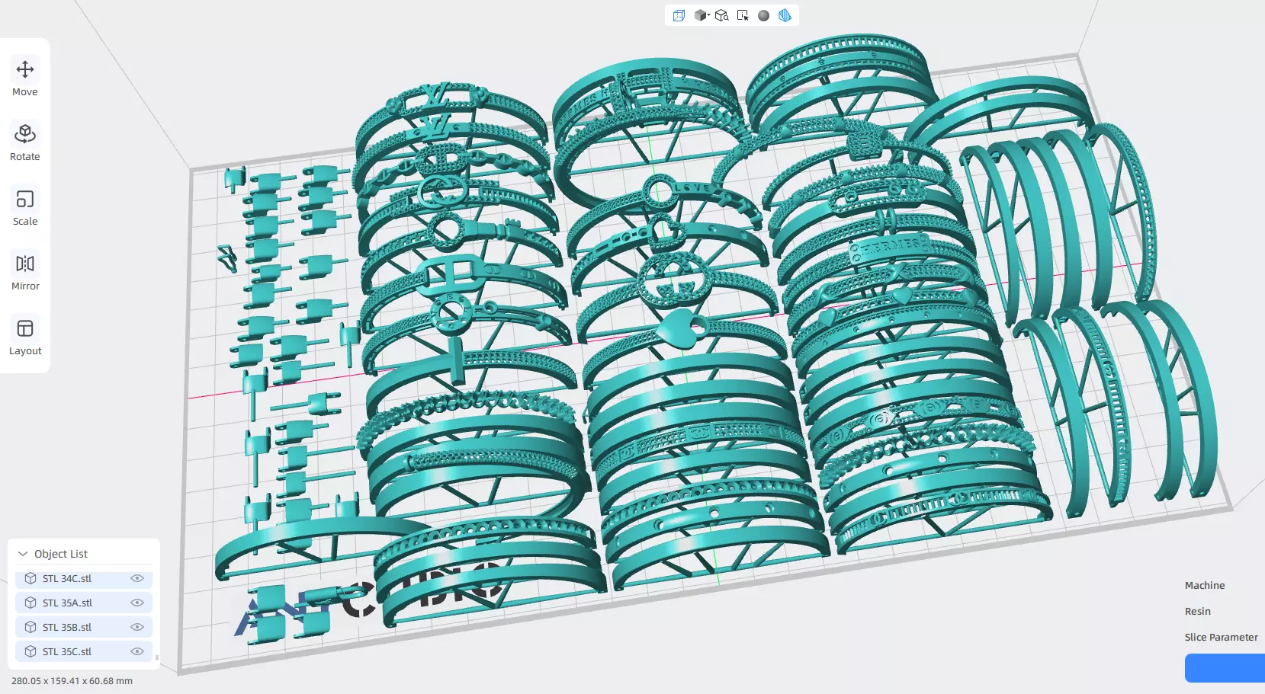Select STL 35B.stl in the object list
This screenshot has width=1265, height=694.
tap(84, 627)
